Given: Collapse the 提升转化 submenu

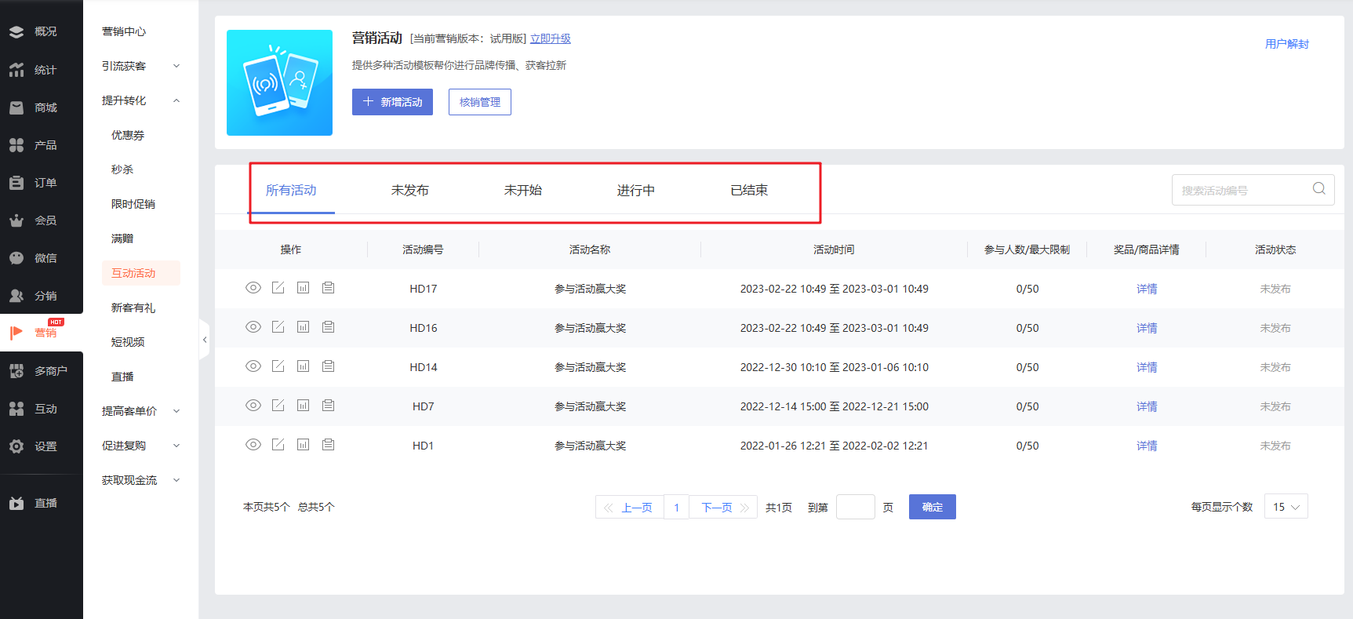Looking at the screenshot, I should click(x=140, y=100).
